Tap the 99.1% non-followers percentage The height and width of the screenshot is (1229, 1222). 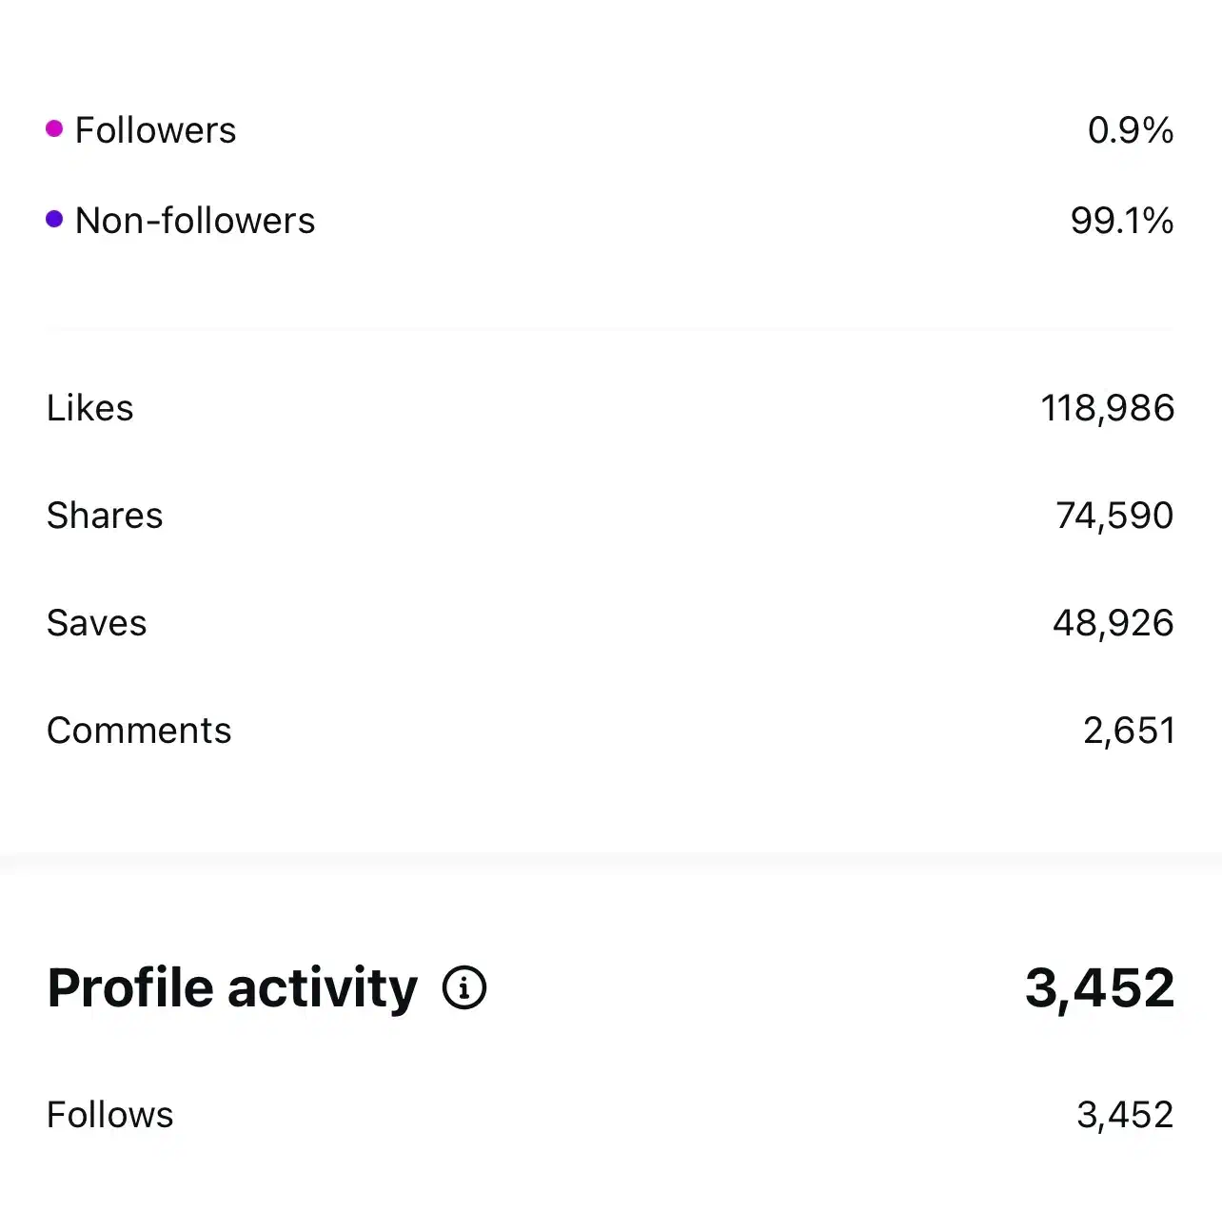tap(1121, 221)
